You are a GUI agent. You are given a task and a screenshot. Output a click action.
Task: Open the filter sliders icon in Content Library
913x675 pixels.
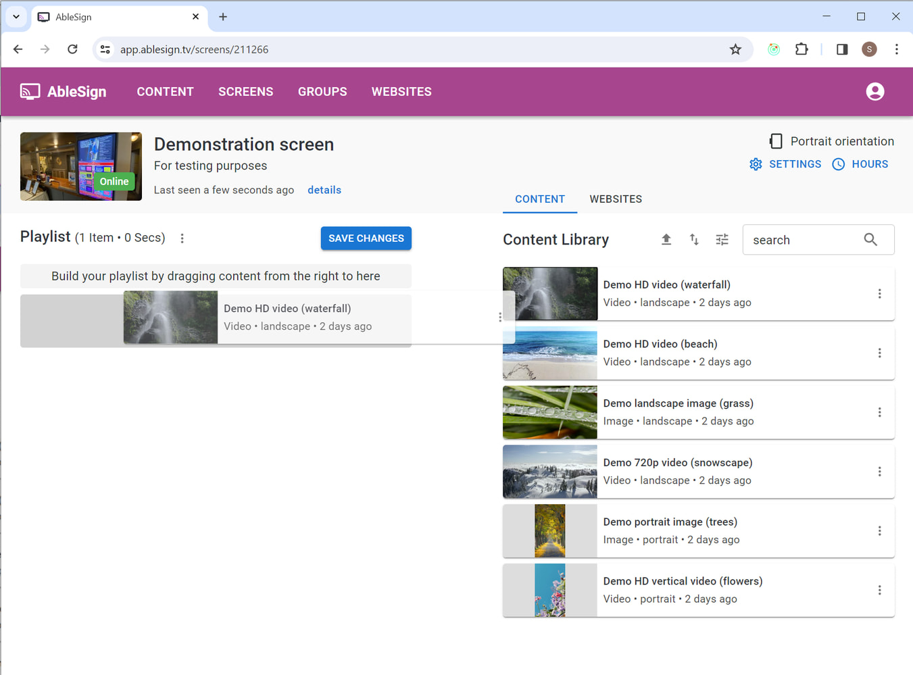click(x=722, y=240)
